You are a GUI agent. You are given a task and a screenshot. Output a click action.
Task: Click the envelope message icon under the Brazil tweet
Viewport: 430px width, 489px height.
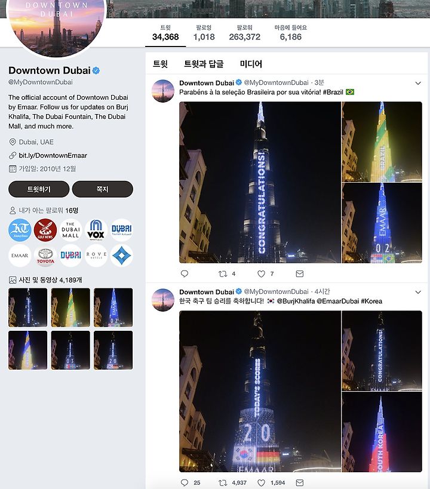click(300, 274)
